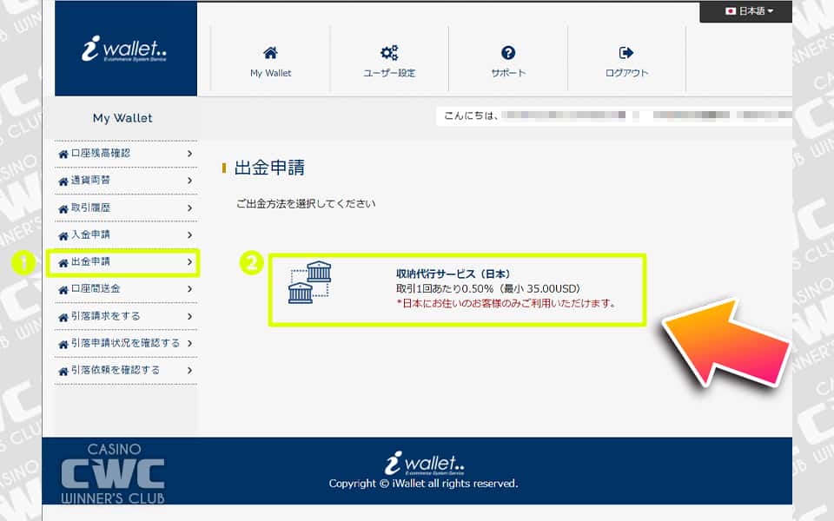834x521 pixels.
Task: Go to 入金申請 in the sidebar
Action: pos(90,234)
